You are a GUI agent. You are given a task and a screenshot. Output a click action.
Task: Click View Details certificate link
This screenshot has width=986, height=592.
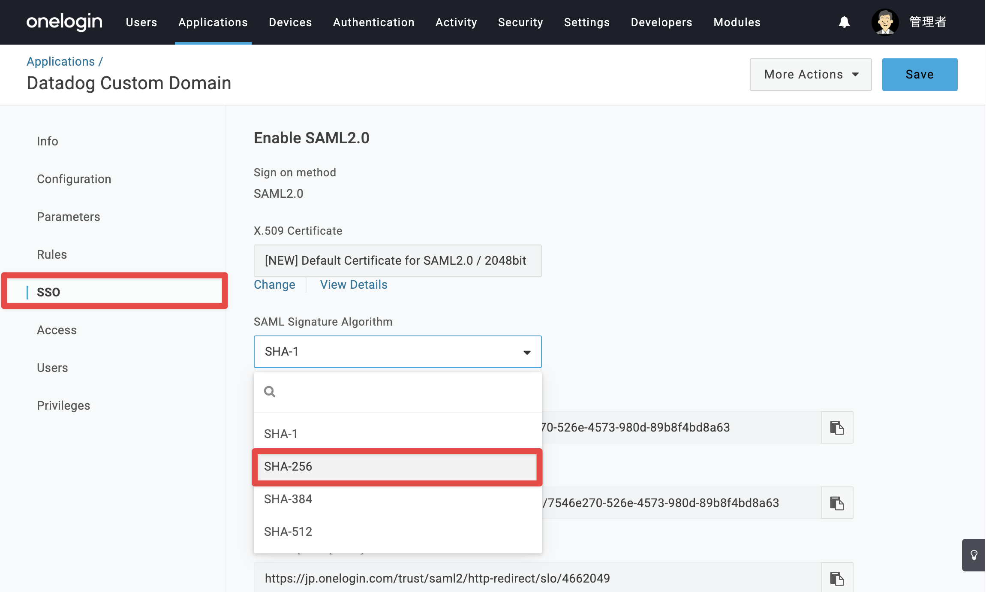tap(354, 284)
